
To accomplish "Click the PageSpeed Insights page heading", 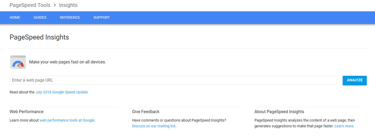I will (39, 37).
